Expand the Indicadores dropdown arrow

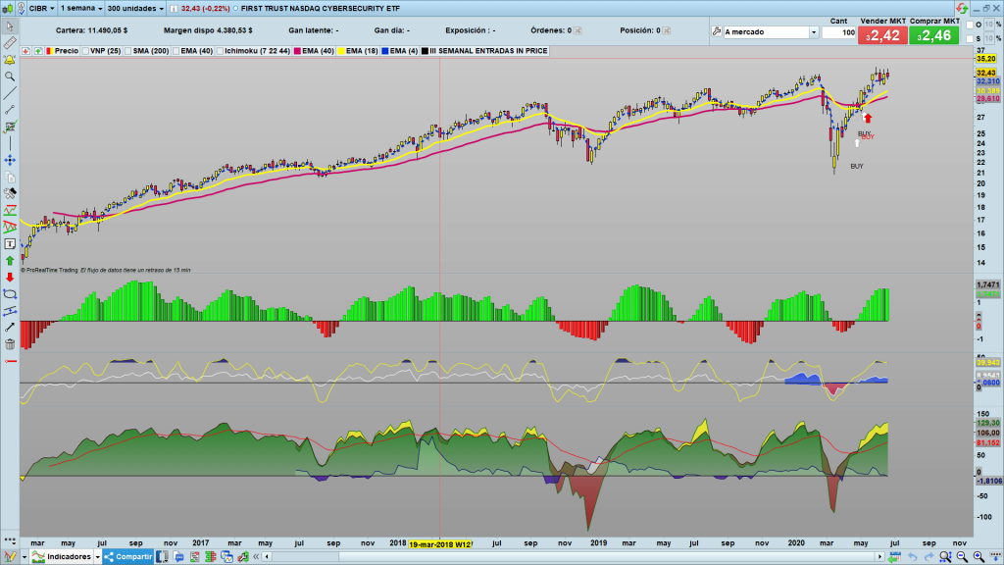(x=98, y=557)
